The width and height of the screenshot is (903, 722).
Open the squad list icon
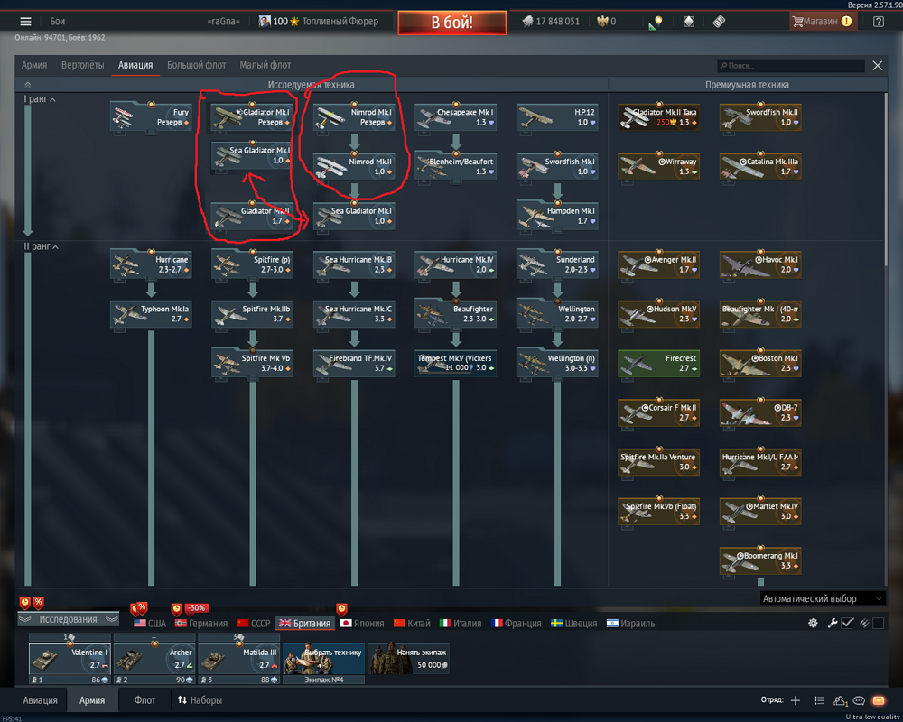pos(819,700)
